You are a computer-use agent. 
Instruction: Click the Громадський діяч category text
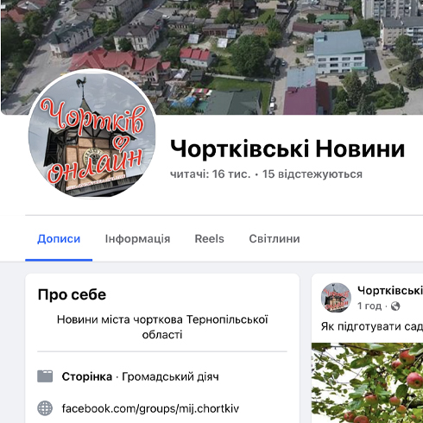(170, 376)
